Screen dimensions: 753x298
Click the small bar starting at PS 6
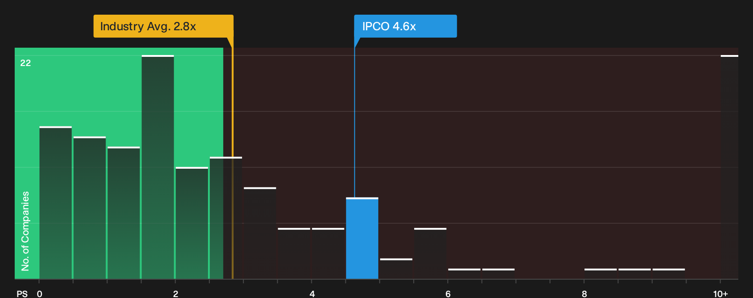(464, 274)
